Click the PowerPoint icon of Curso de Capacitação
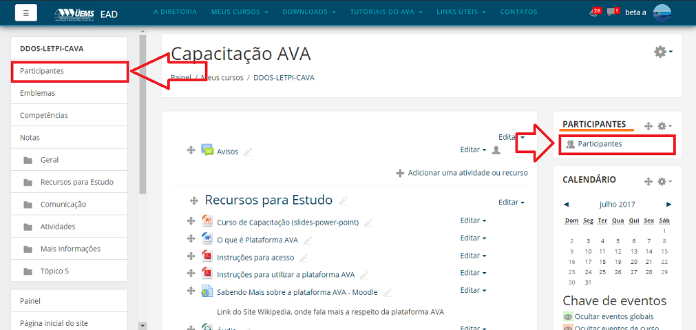 (x=207, y=220)
